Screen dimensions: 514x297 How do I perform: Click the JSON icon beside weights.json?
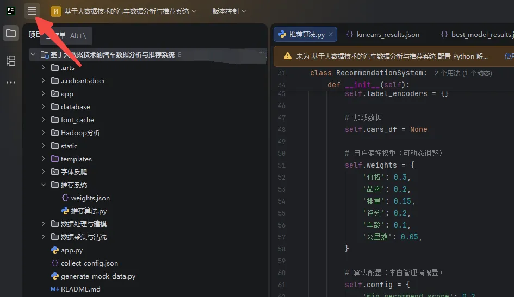coord(65,198)
